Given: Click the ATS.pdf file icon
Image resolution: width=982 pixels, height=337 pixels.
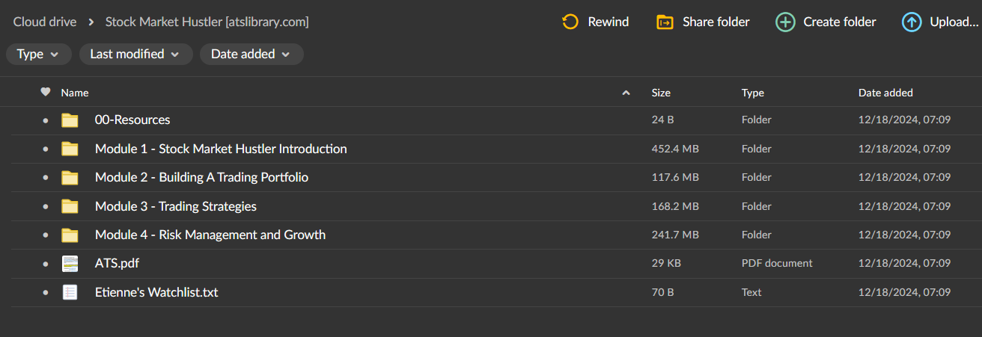Looking at the screenshot, I should pyautogui.click(x=70, y=263).
